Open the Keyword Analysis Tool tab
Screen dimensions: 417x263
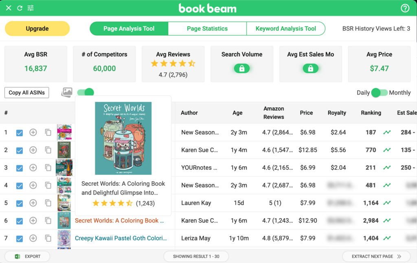286,28
